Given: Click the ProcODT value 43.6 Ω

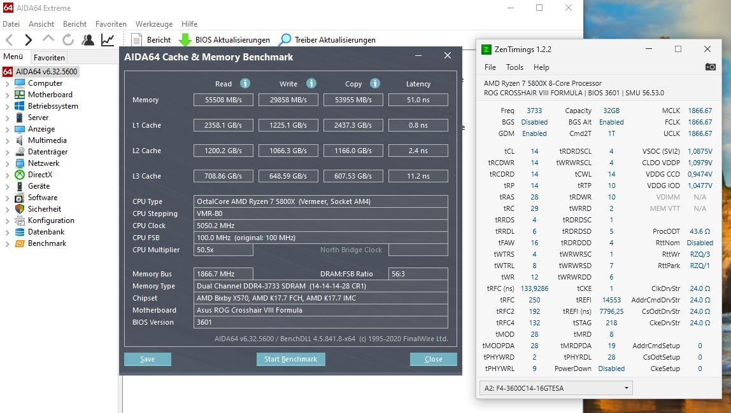Looking at the screenshot, I should tap(700, 231).
